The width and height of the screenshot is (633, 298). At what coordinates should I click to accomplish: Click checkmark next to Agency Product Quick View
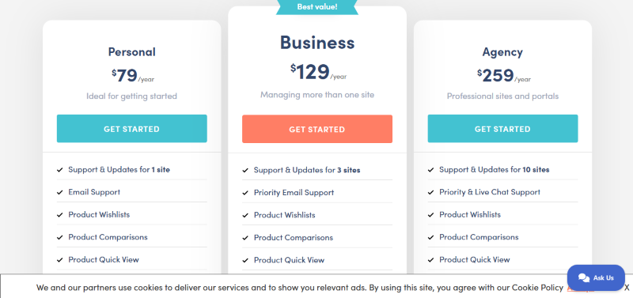pos(430,260)
